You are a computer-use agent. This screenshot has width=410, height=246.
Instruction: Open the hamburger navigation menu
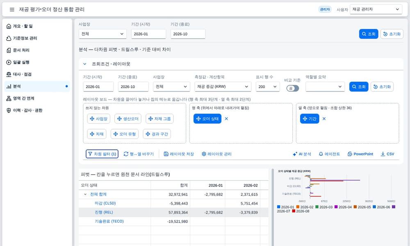[12, 9]
